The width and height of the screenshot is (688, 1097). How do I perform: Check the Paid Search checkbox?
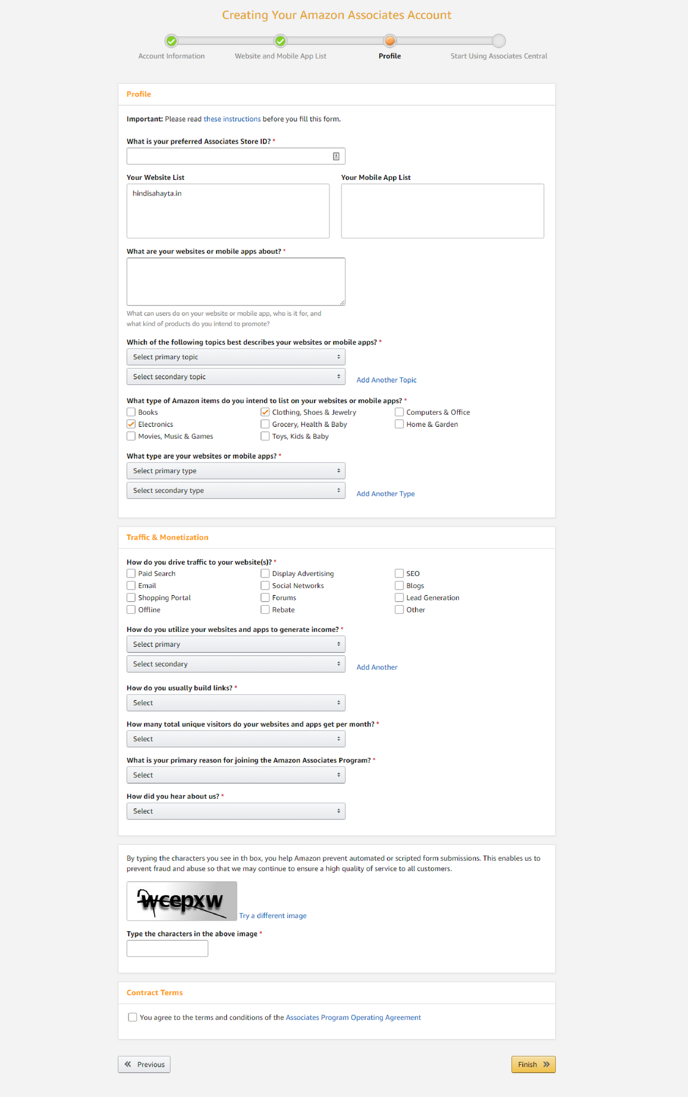[131, 573]
